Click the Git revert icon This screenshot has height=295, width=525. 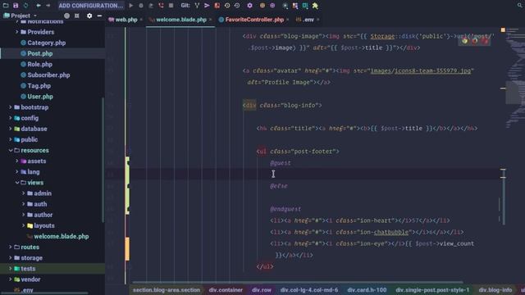pyautogui.click(x=237, y=6)
